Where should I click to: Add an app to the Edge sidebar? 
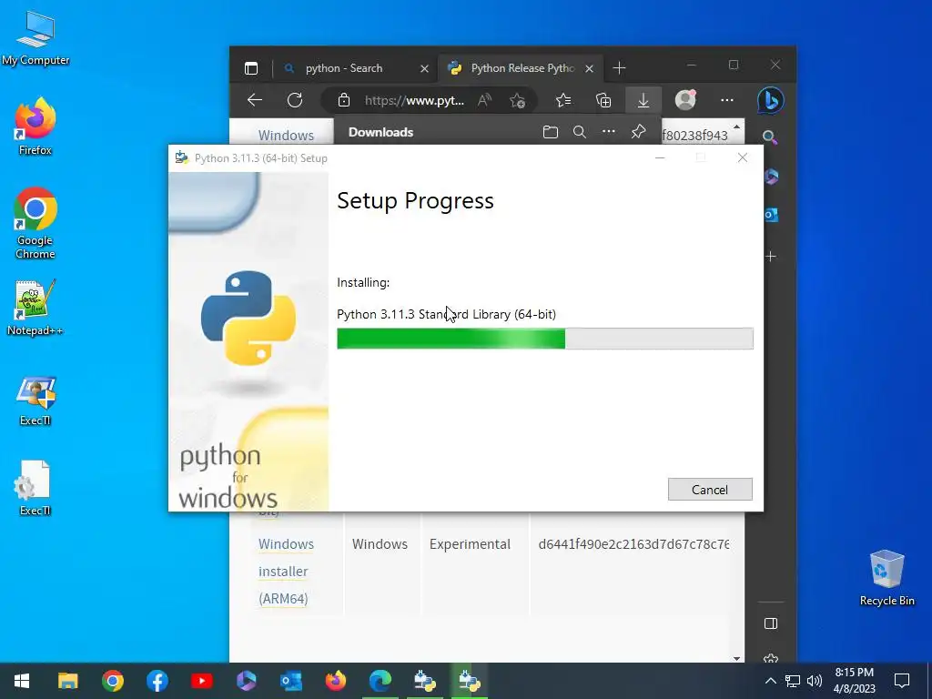tap(771, 256)
